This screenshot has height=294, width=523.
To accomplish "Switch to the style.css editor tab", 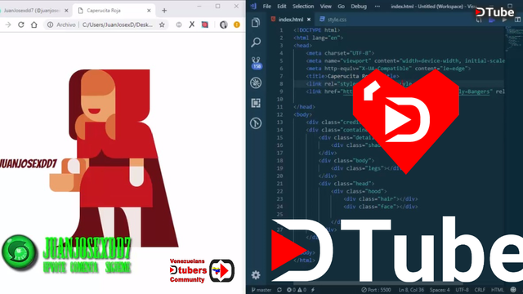I will click(x=333, y=20).
